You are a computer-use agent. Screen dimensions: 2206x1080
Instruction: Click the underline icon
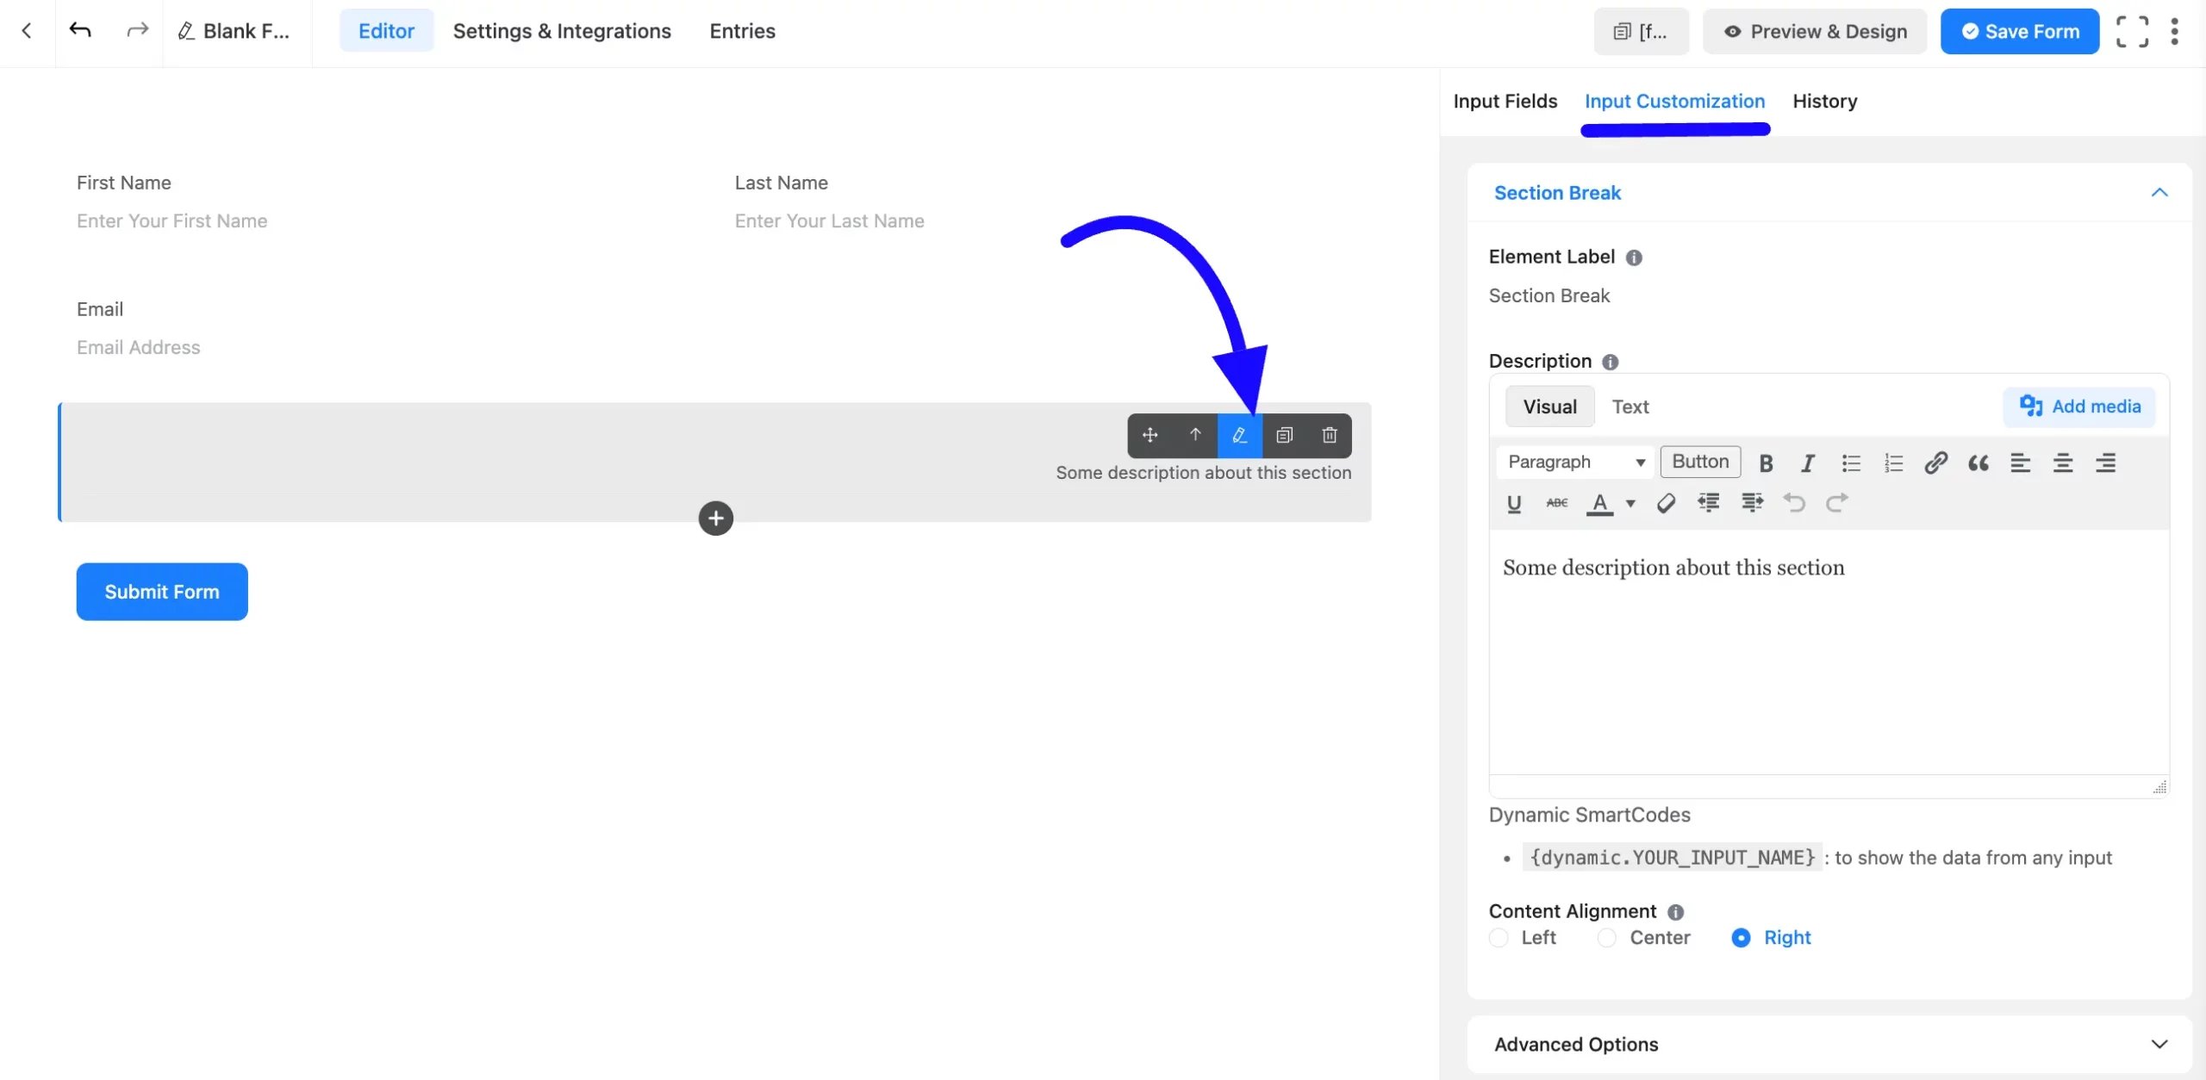1514,503
